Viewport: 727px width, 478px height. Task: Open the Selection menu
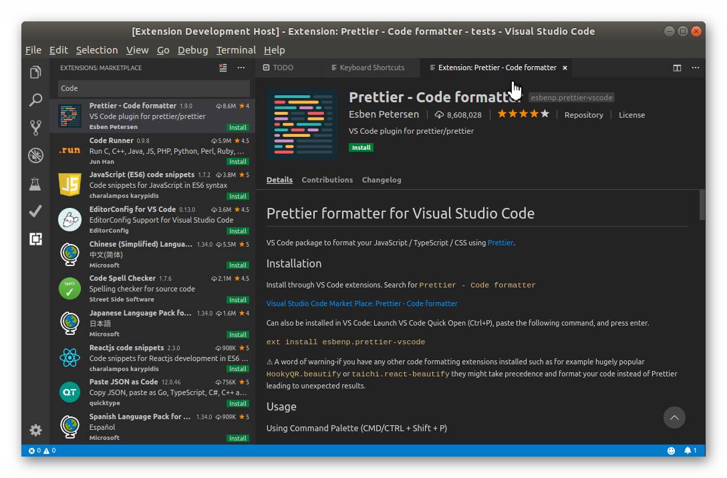(x=97, y=50)
